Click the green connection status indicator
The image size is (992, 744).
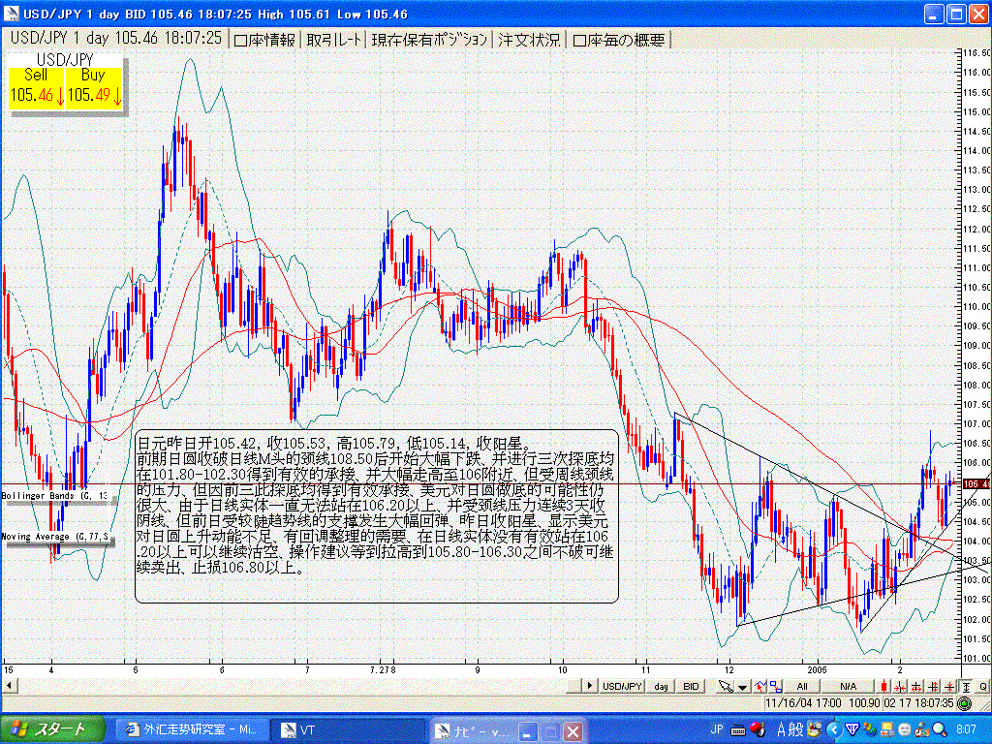coord(964,703)
